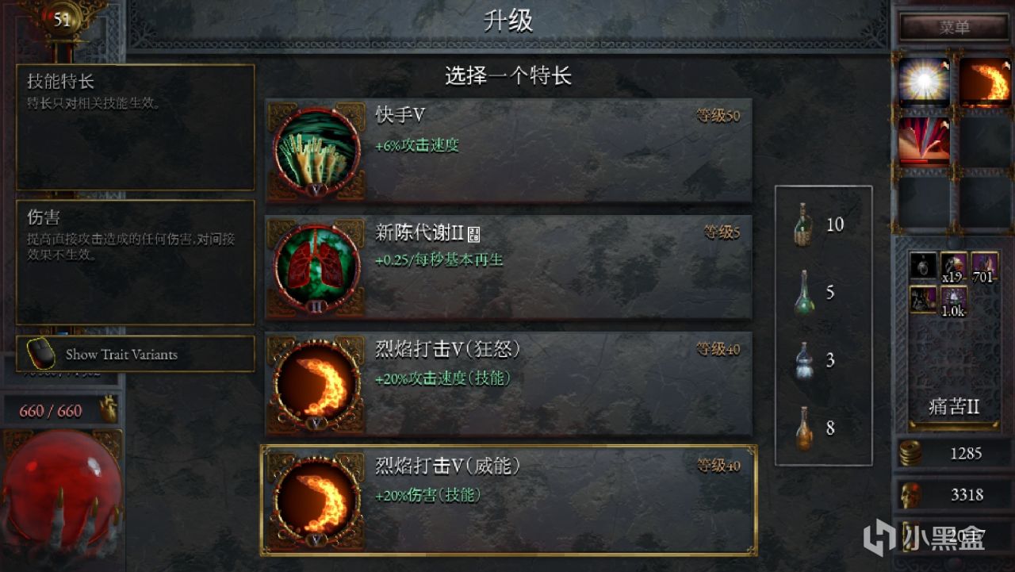This screenshot has height=572, width=1015.
Task: Click the skull counter 3318
Action: coord(953,495)
